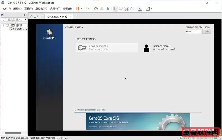Click the key icon next to ROOT PASSWORD
This screenshot has width=222, height=140.
[x=82, y=48]
